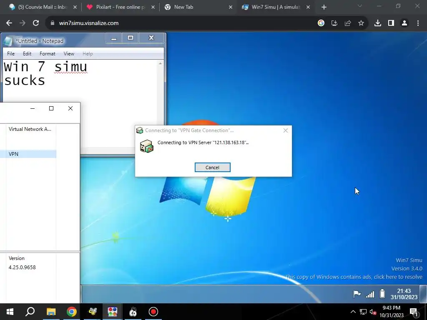Open Chrome from the taskbar
The width and height of the screenshot is (427, 320).
71,312
